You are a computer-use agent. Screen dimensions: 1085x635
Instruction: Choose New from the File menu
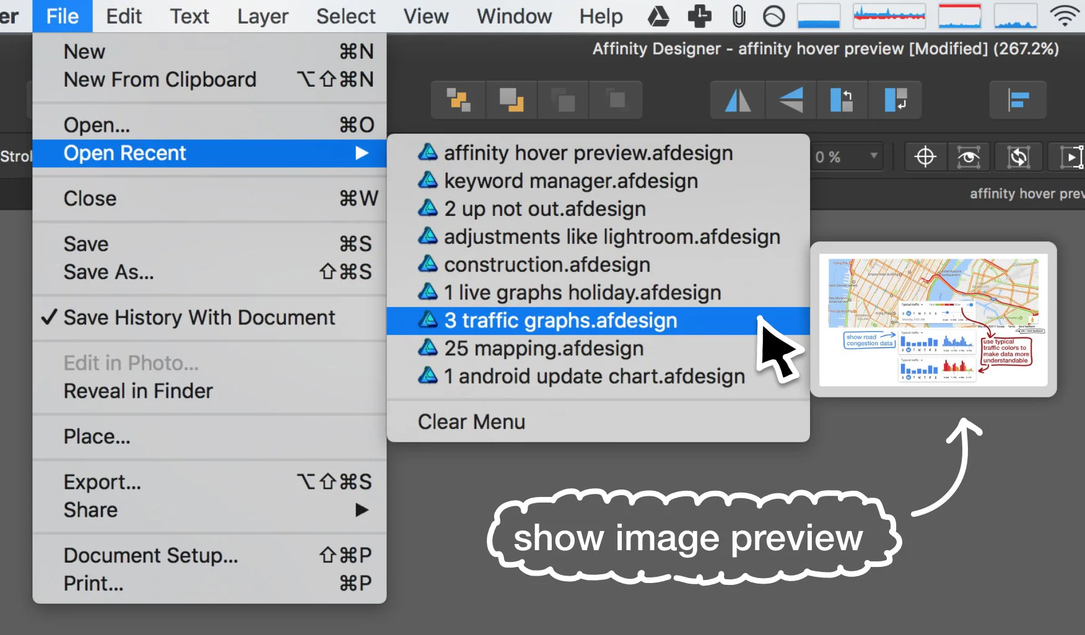point(209,51)
